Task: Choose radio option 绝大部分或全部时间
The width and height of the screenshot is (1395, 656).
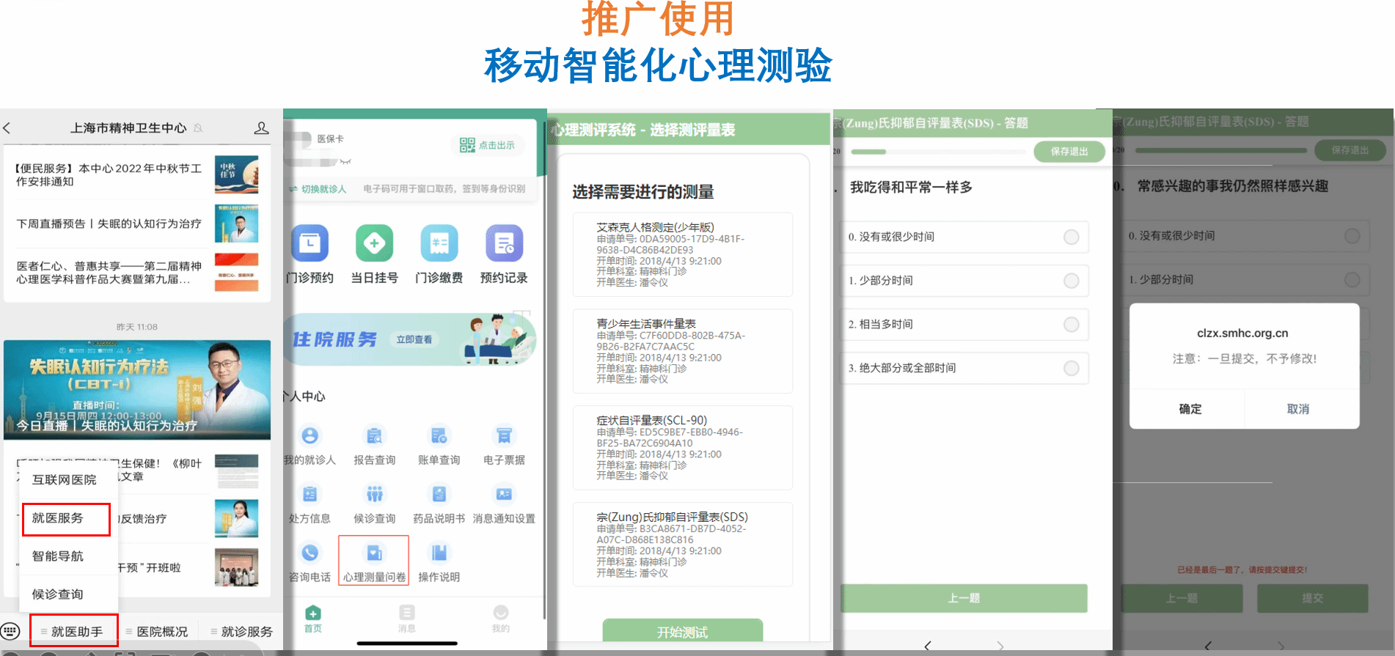Action: pos(1071,368)
